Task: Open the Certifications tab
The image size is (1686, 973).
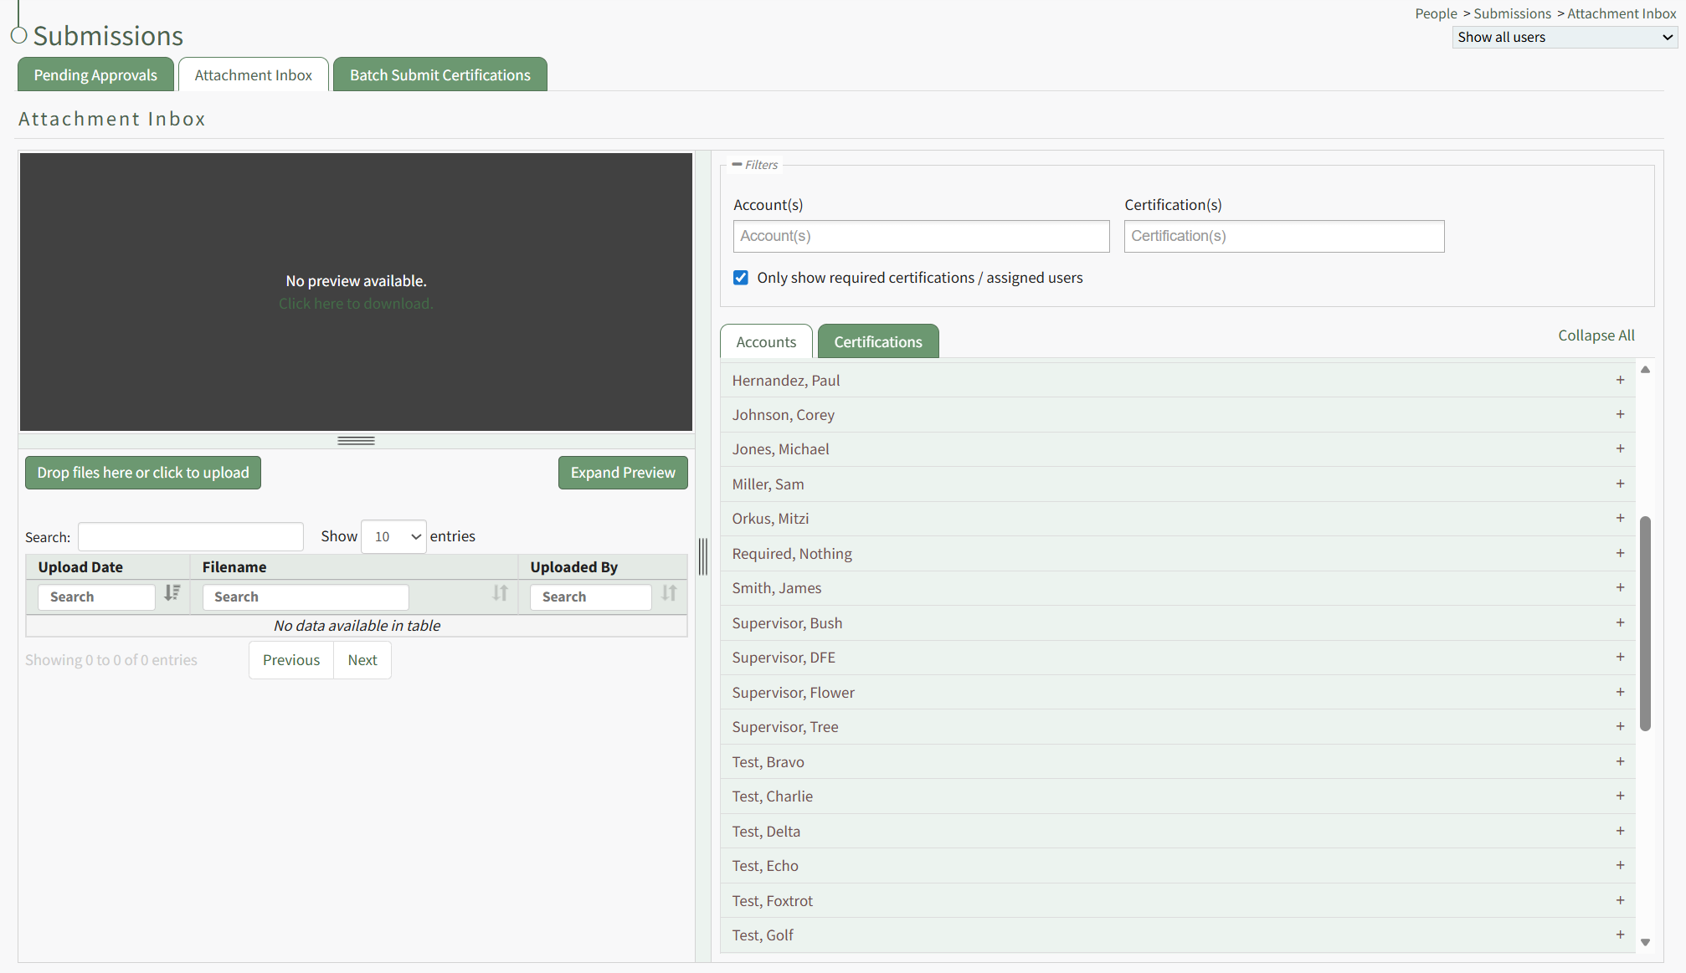Action: pos(877,342)
